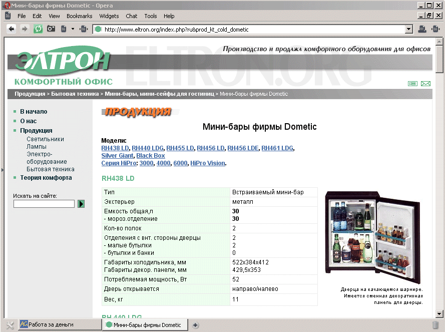Click the page icon left of the File menu
This screenshot has width=445, height=332.
8,16
